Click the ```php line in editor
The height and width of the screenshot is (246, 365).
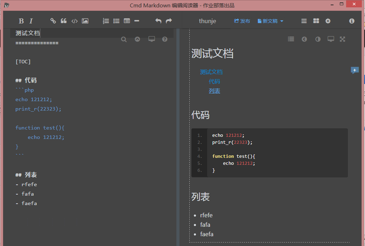[25, 90]
